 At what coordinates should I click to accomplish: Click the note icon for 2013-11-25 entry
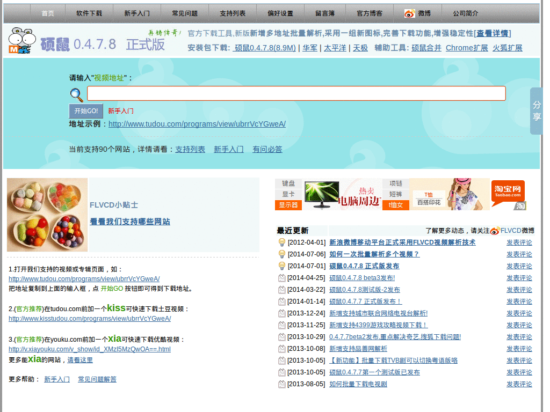[x=281, y=325]
